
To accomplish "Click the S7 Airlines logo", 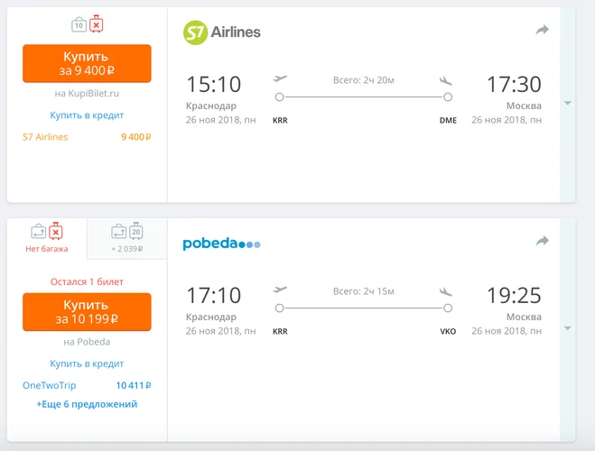I will click(221, 32).
